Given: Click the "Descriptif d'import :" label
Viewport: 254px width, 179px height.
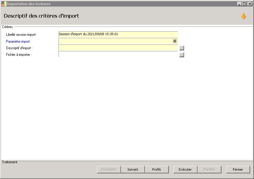Looking at the screenshot, I should (19, 48).
